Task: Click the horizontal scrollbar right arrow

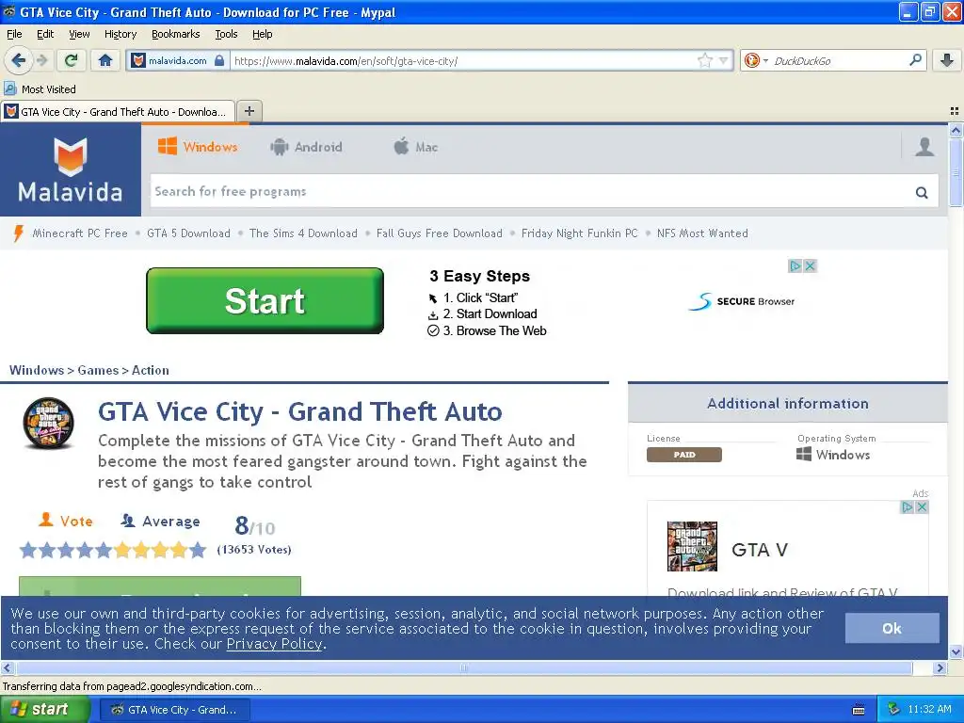Action: [x=940, y=667]
